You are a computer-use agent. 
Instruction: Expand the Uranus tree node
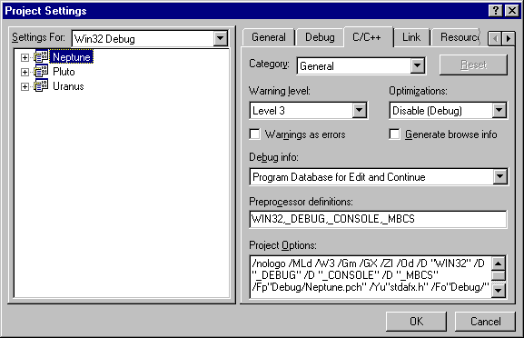pyautogui.click(x=25, y=86)
